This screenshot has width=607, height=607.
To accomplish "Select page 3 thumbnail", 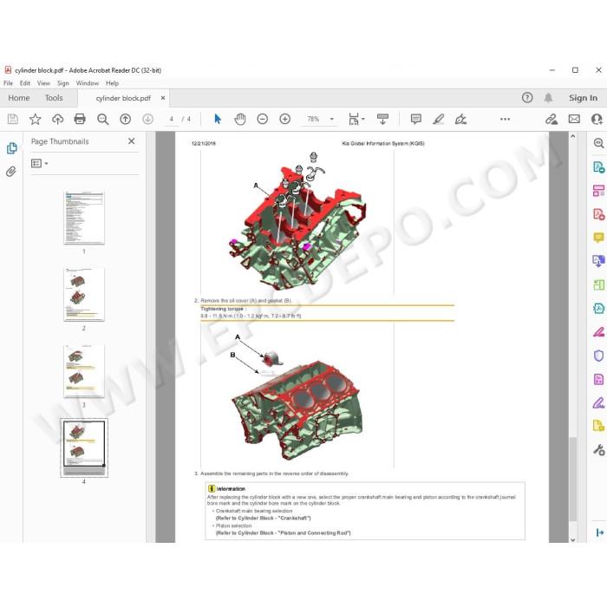I will tap(84, 371).
